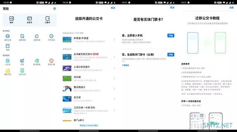Click the 迁移条件 section heading
This screenshot has width=237, height=132.
(x=185, y=64)
